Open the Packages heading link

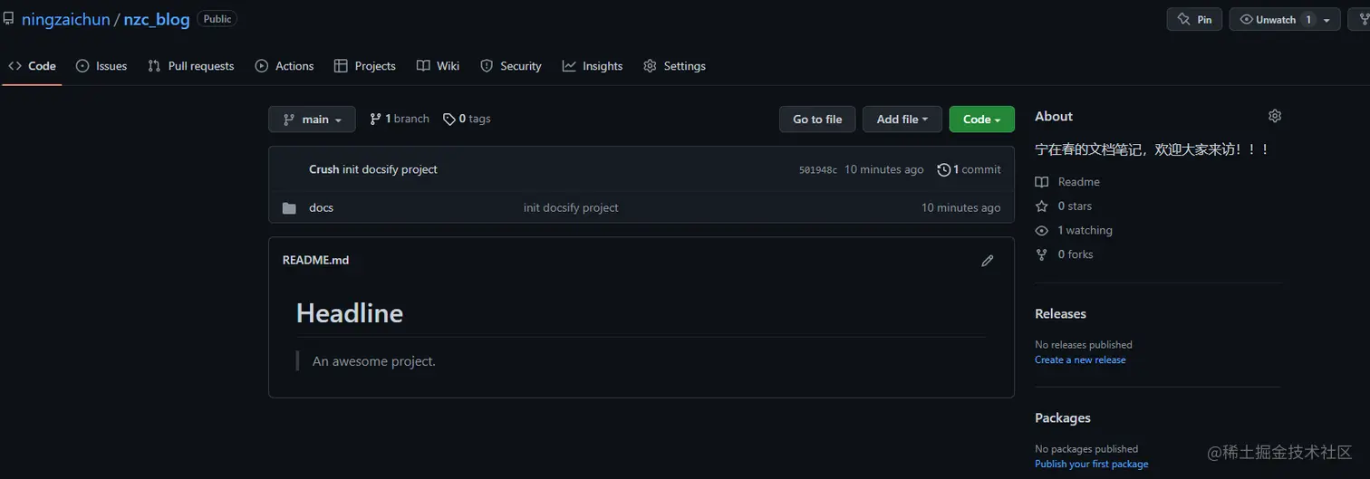coord(1062,418)
